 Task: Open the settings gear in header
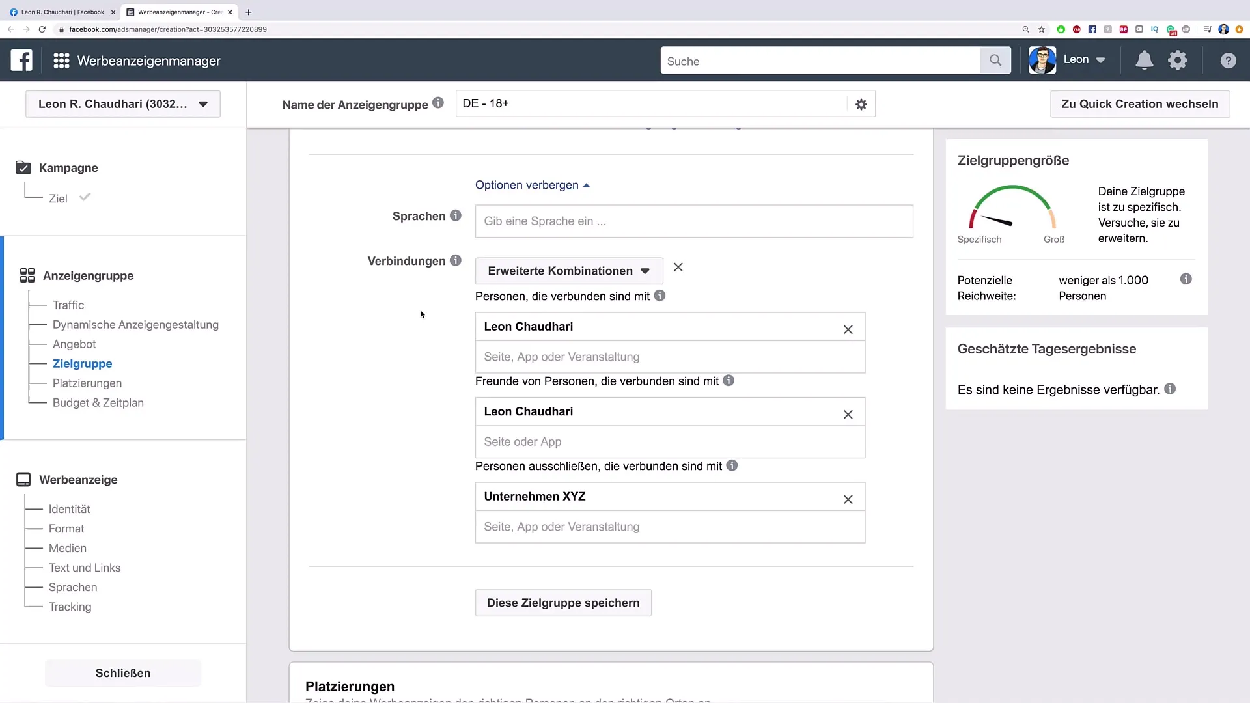1178,61
